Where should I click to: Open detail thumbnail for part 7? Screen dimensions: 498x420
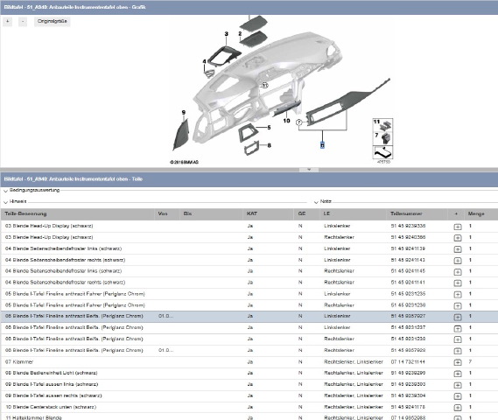(382, 138)
